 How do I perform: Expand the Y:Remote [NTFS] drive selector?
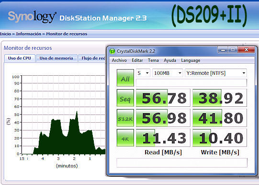pyautogui.click(x=216, y=73)
